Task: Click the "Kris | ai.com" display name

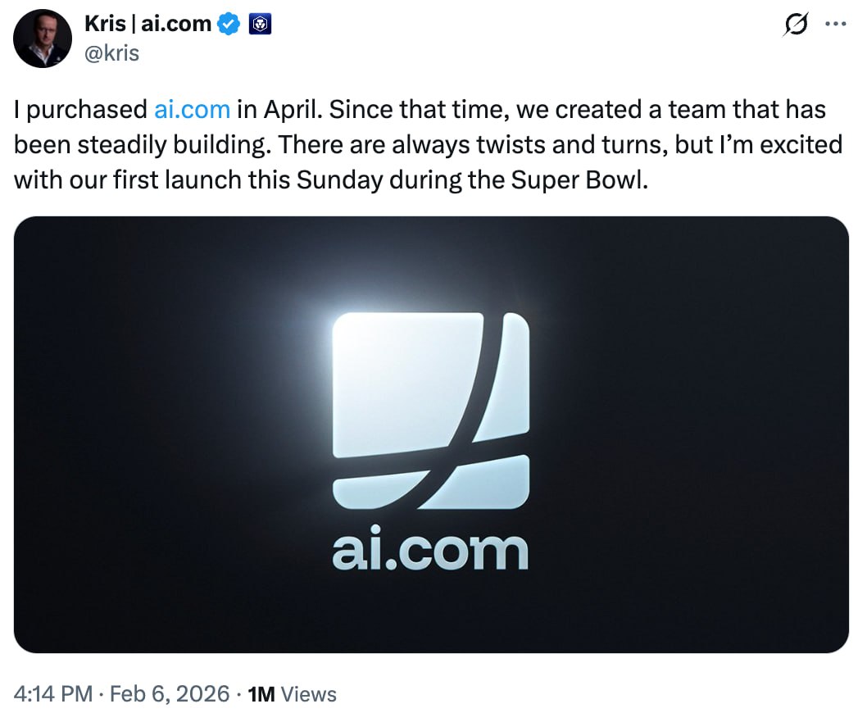Action: pyautogui.click(x=148, y=25)
